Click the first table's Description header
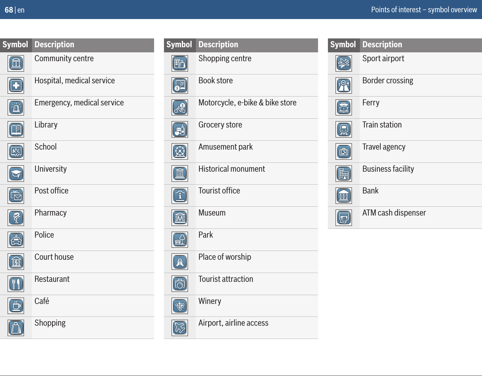This screenshot has height=376, width=482. tap(54, 45)
